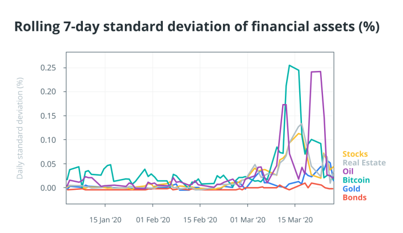Image resolution: width=403 pixels, height=233 pixels.
Task: Click the Daily standard deviation axis title
Action: coord(20,128)
